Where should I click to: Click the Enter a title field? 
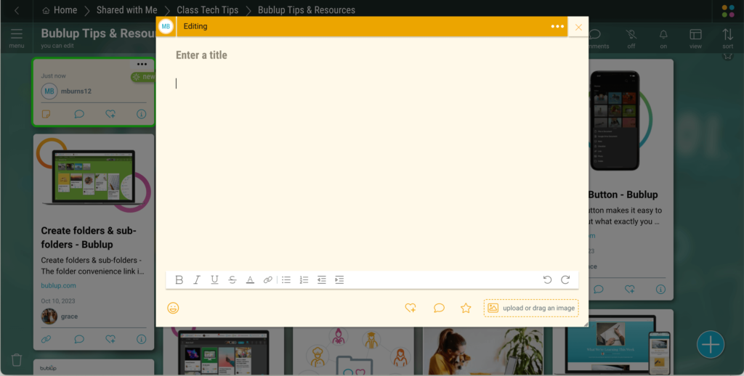click(201, 55)
